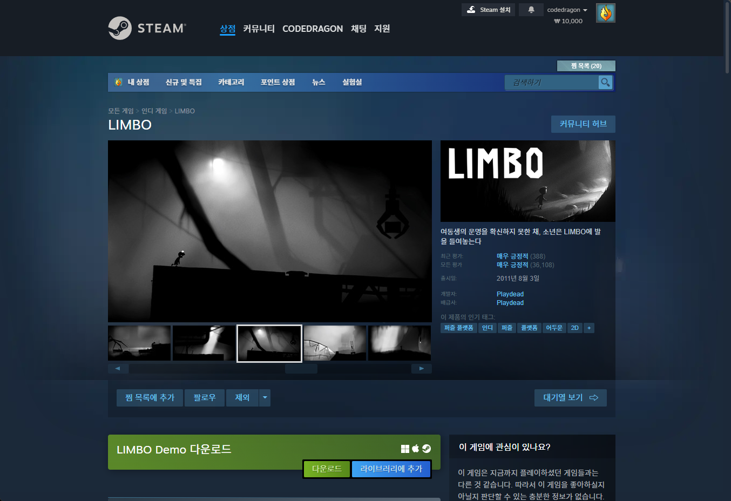This screenshot has height=501, width=731.
Task: Click the plus tag expand button
Action: click(x=589, y=328)
